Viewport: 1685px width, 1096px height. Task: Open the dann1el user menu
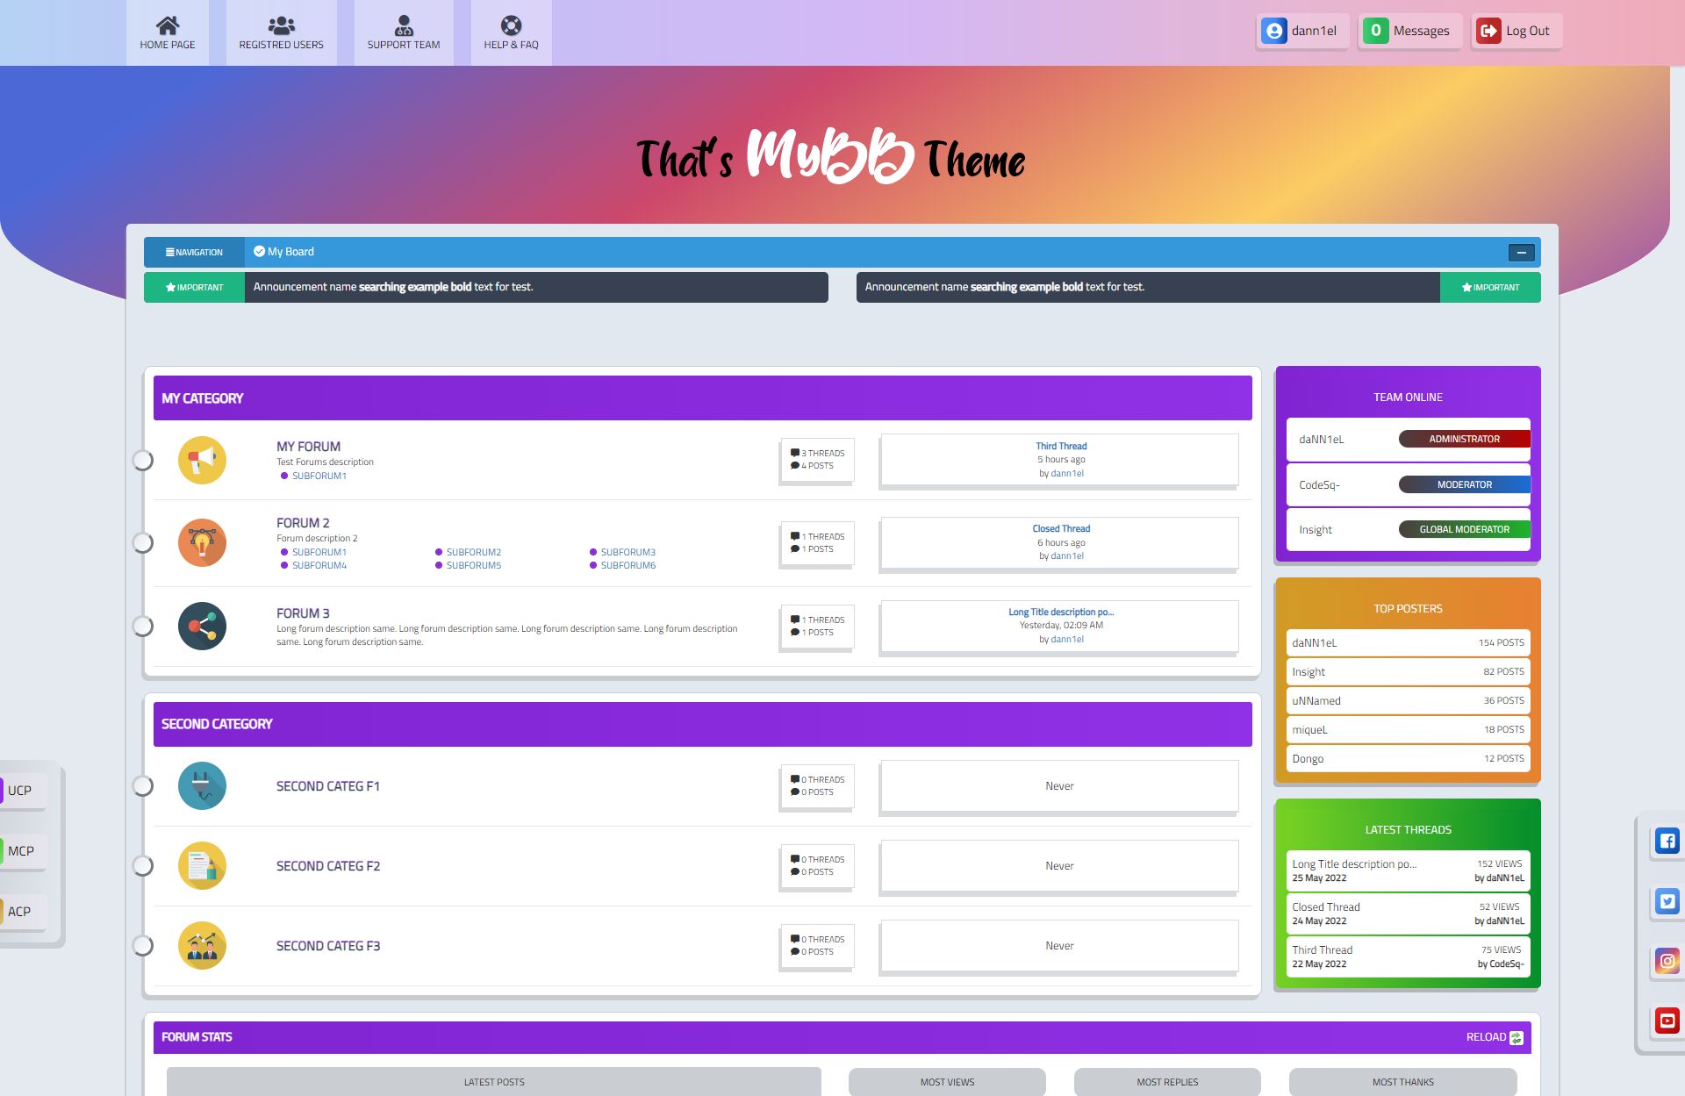coord(1301,31)
